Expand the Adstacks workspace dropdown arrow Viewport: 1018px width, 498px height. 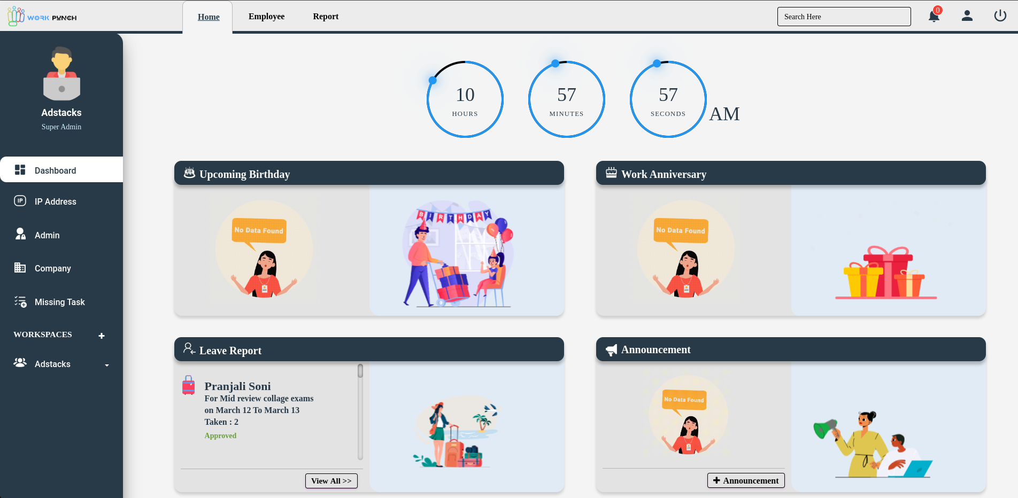[x=107, y=365]
